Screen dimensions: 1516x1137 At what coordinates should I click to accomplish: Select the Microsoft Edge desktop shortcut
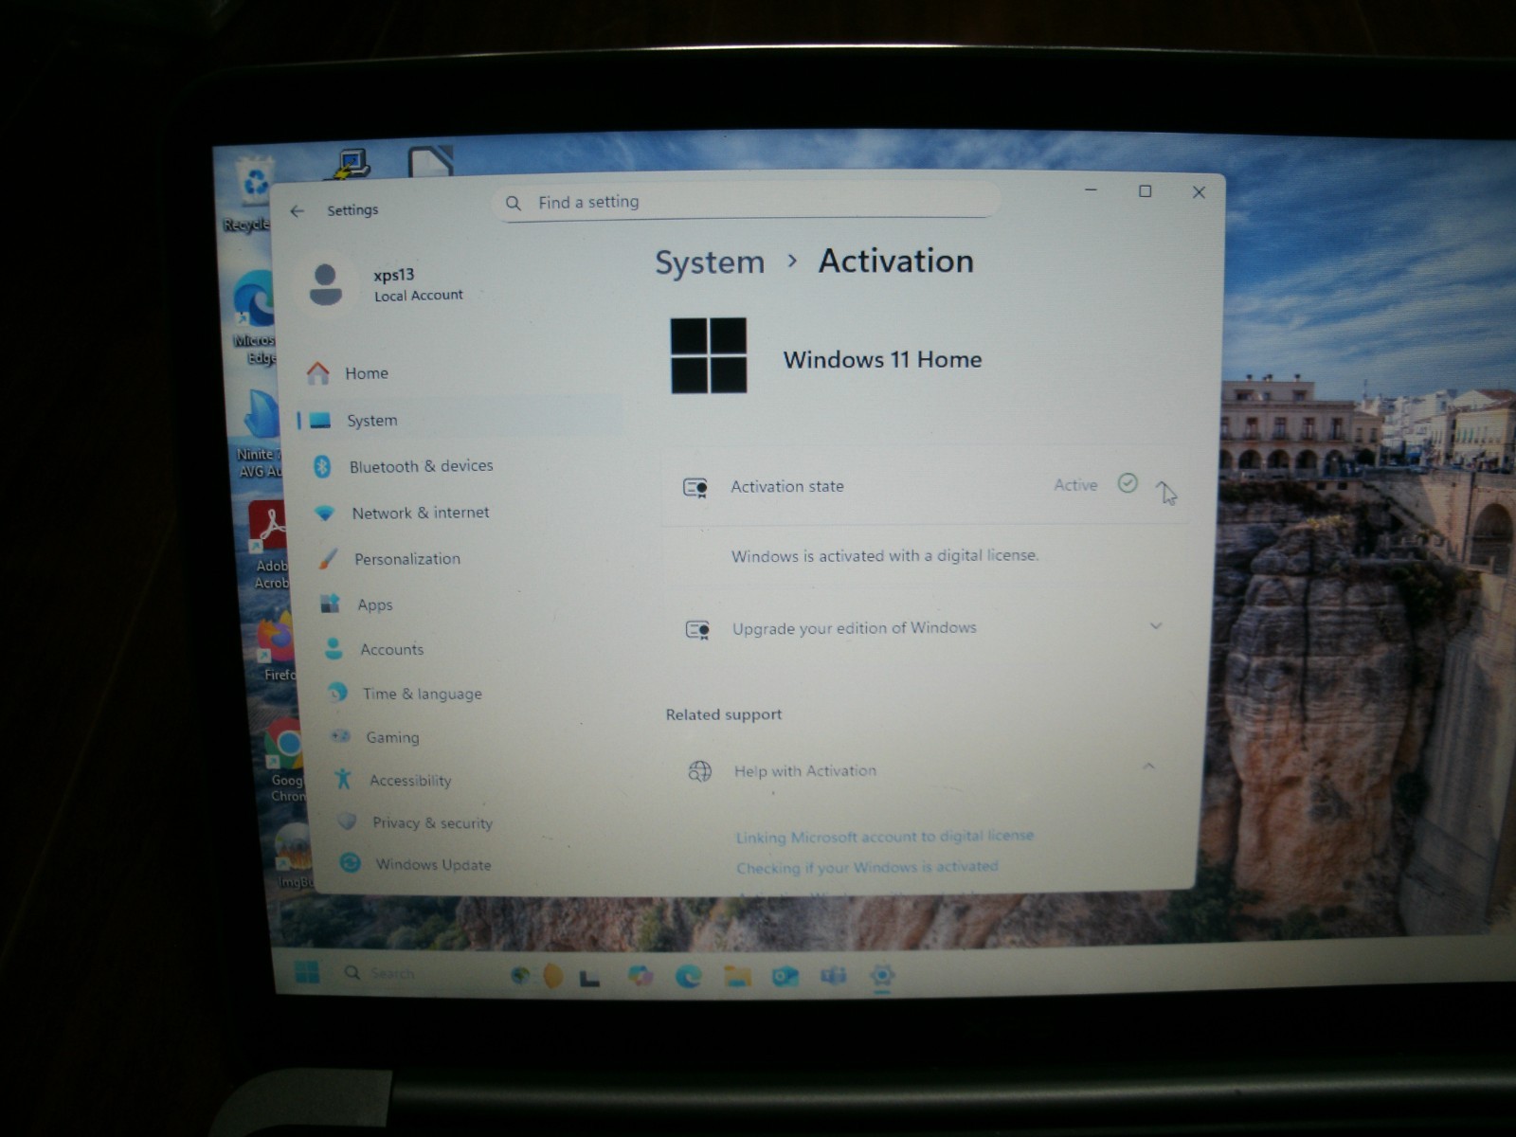click(x=254, y=317)
